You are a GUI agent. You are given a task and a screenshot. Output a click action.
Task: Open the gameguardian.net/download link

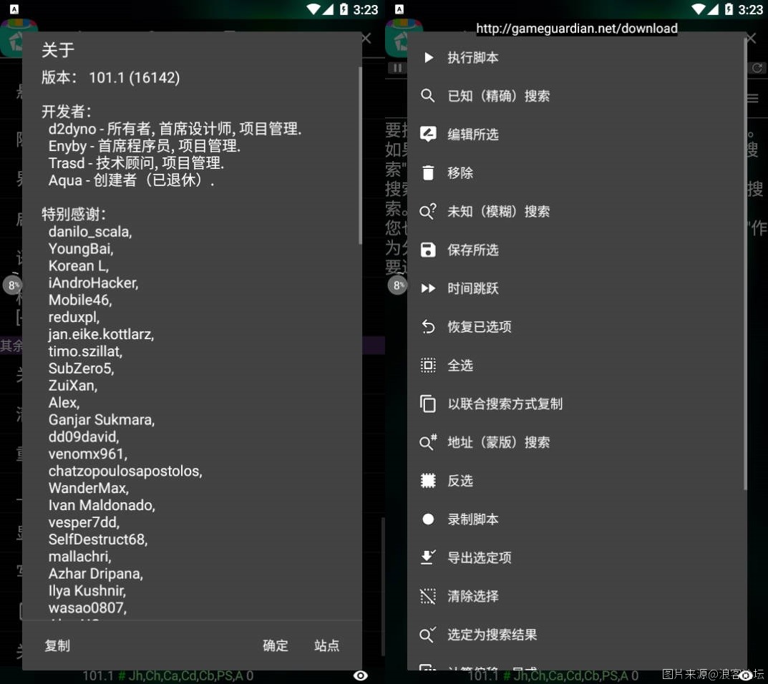(576, 29)
